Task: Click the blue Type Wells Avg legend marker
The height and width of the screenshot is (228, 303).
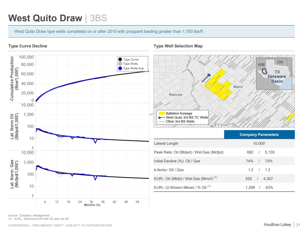Action: (x=120, y=68)
